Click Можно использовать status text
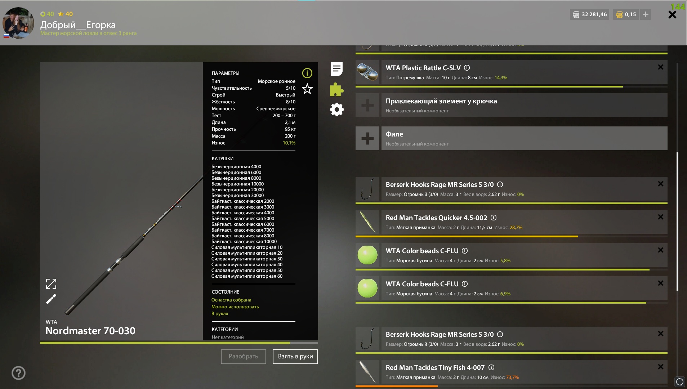Screen dimensions: 687x389 coord(235,307)
